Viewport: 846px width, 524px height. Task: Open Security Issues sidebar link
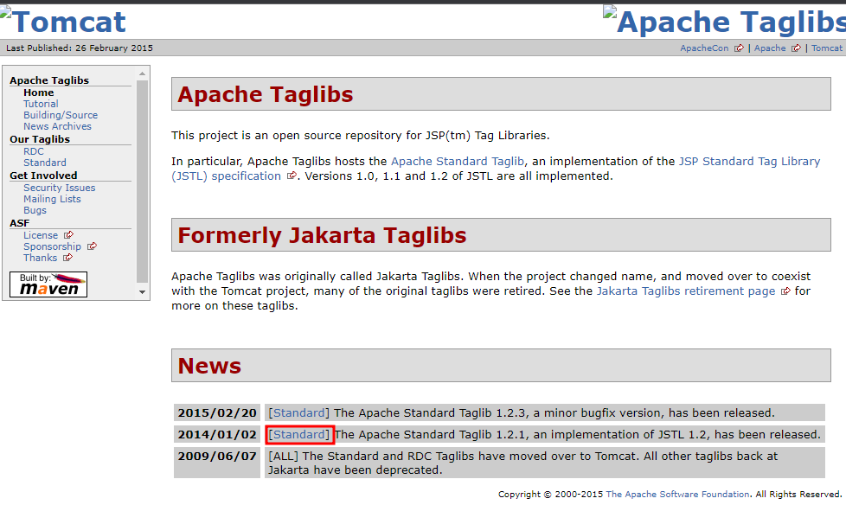[60, 188]
